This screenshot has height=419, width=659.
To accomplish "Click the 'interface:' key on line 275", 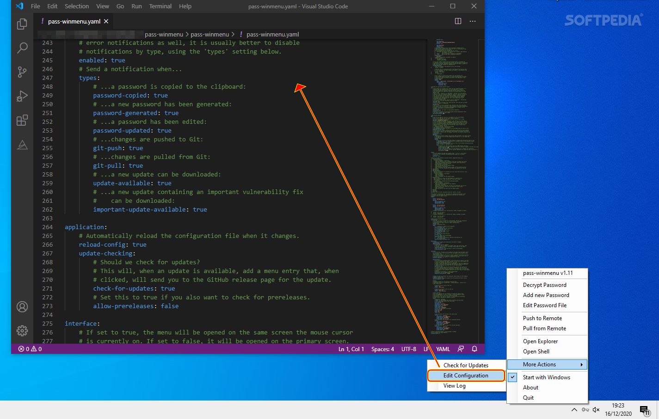I will point(82,324).
